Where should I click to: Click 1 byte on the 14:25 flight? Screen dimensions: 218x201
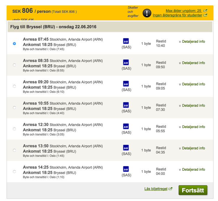(x=146, y=172)
